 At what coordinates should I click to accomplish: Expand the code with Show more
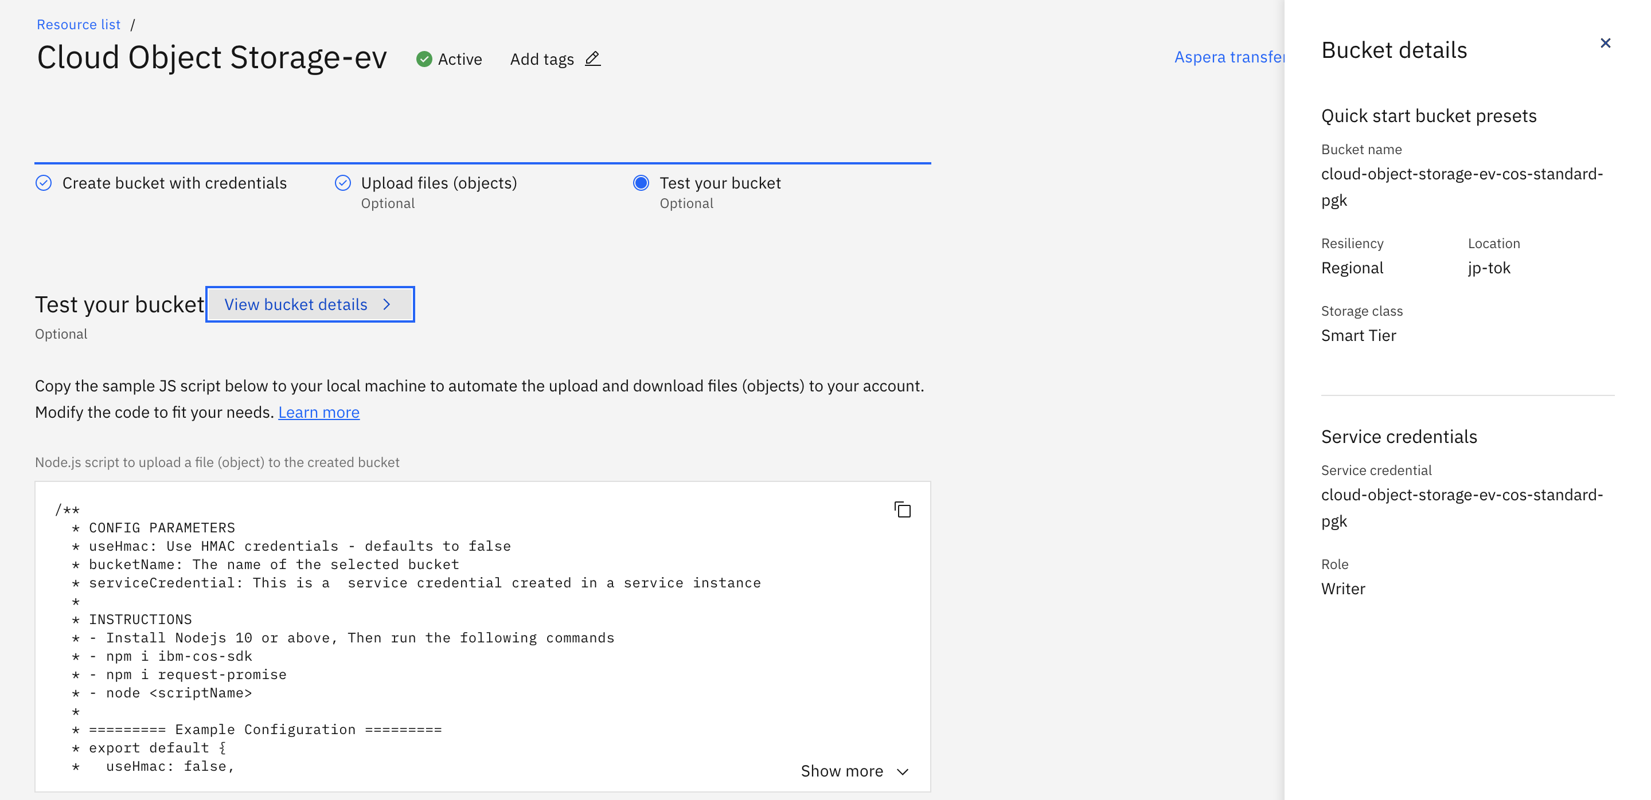[x=854, y=771]
